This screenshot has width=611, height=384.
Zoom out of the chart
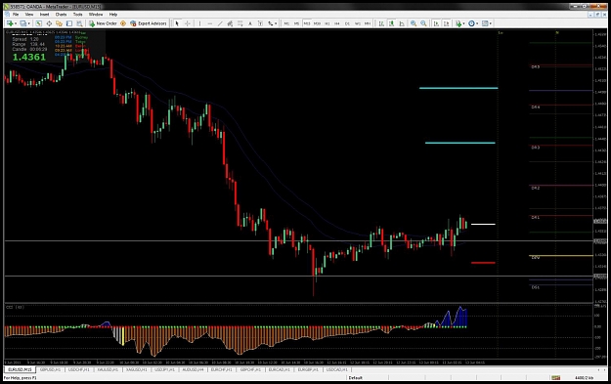(423, 23)
